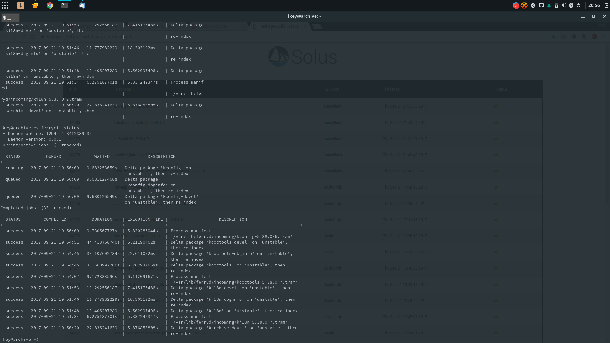
Task: Click the EXECUTION TIME column header
Action: (x=145, y=219)
